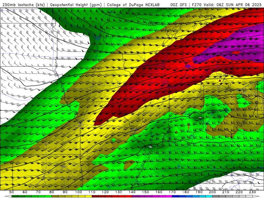Viewport: 264px width, 198px height.
Task: Click the "F270 Valid: 06Z SUN APR 06 2025" text
Action: 227,5
